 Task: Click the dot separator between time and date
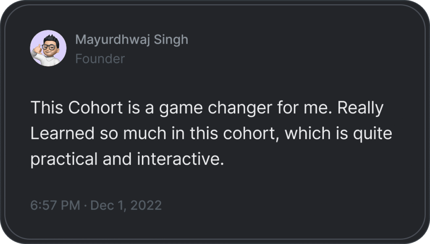tap(85, 206)
